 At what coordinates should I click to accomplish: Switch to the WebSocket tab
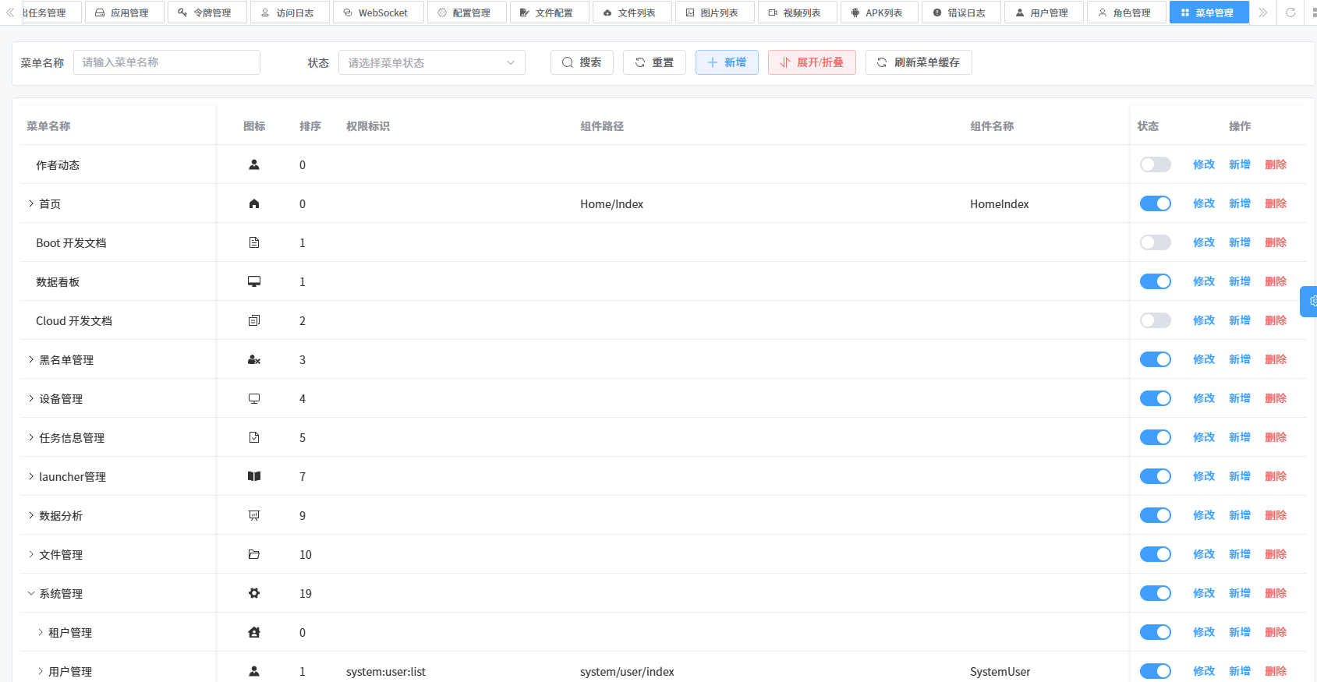tap(378, 12)
